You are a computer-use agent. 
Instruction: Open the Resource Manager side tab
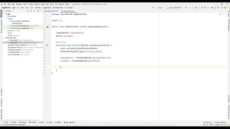(x=1, y=26)
